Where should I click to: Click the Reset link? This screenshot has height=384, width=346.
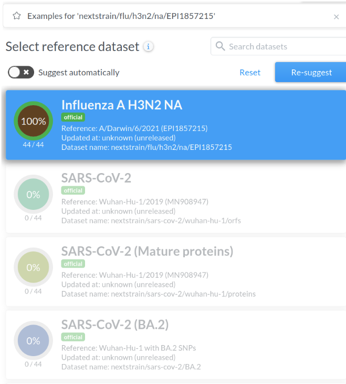[250, 73]
